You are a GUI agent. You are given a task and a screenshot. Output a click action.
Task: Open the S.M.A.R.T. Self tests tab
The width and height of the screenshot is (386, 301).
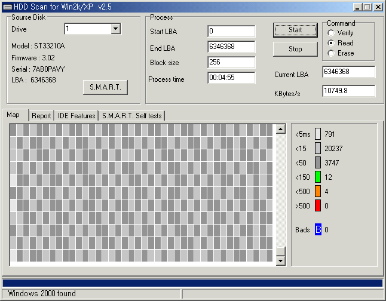(x=131, y=116)
